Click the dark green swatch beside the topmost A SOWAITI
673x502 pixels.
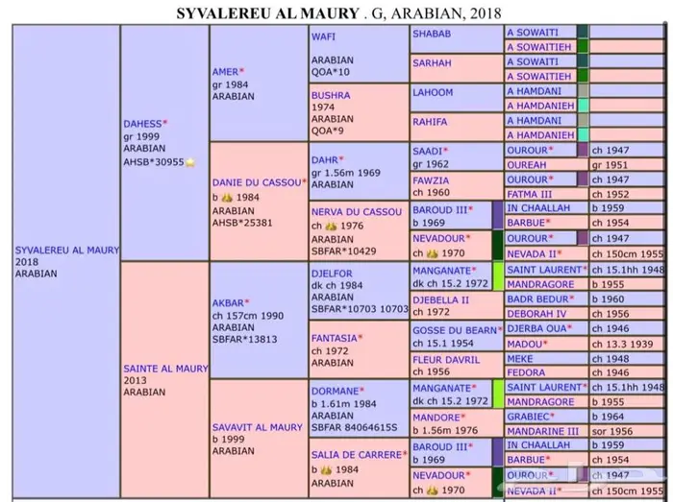[583, 34]
